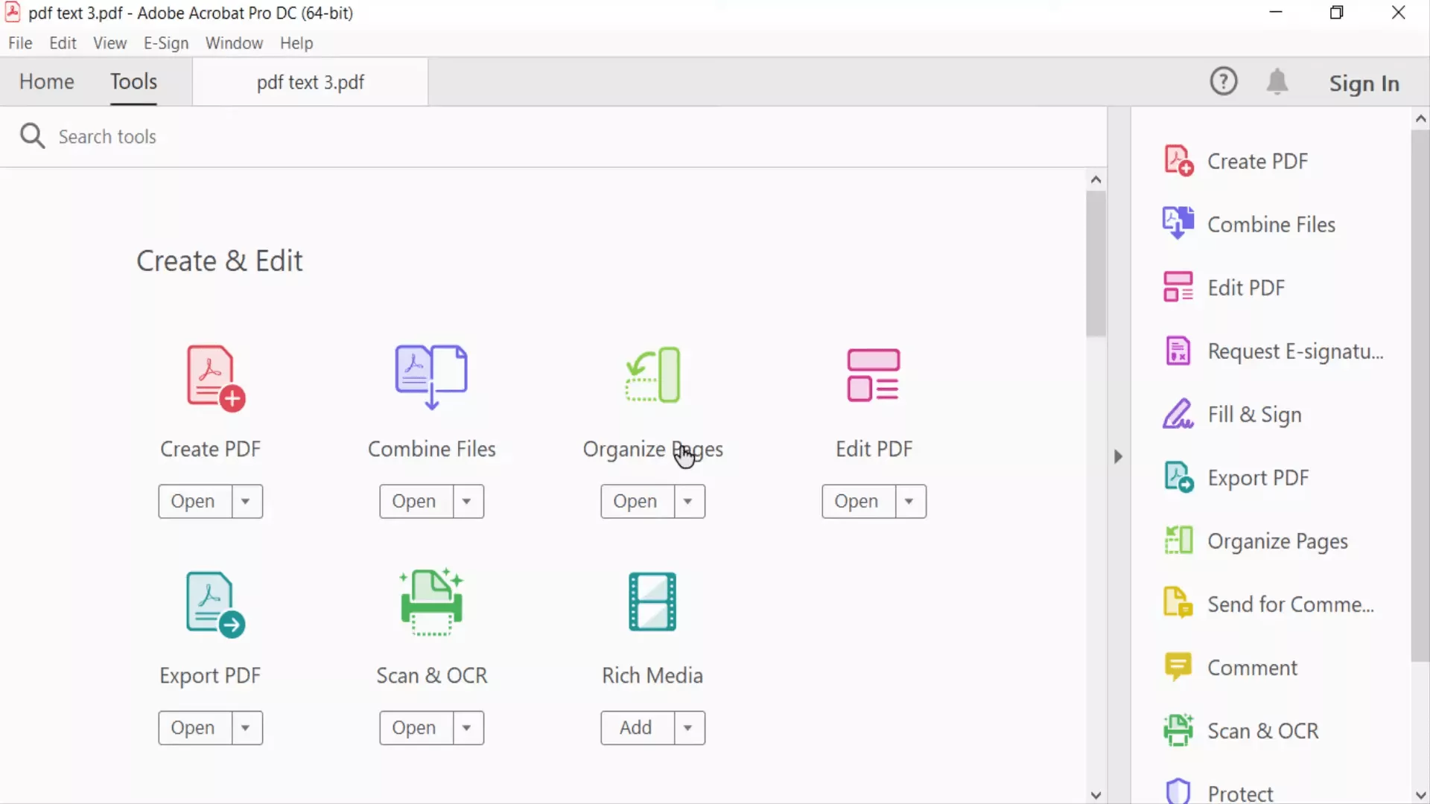Click the pdf text 3.pdf tab

311,81
